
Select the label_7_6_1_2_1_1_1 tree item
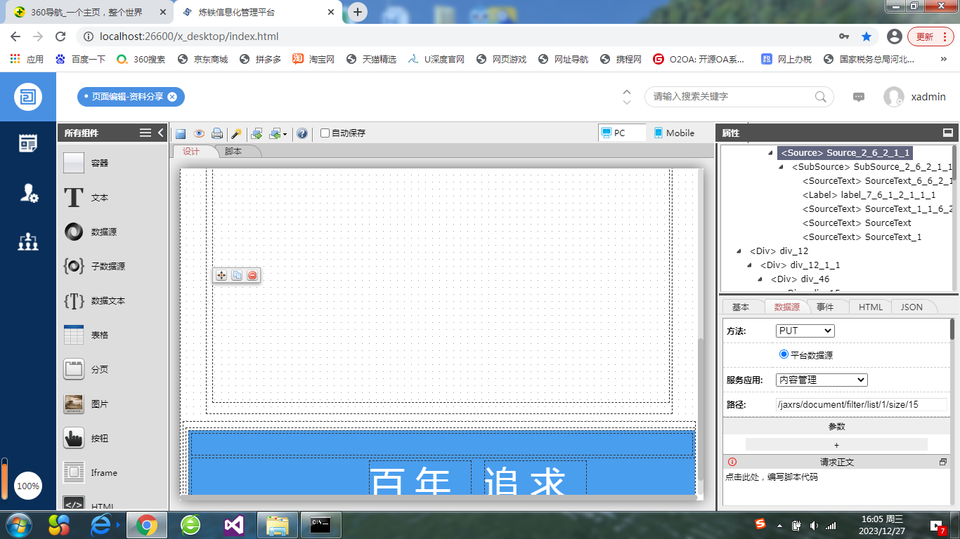[x=869, y=195]
